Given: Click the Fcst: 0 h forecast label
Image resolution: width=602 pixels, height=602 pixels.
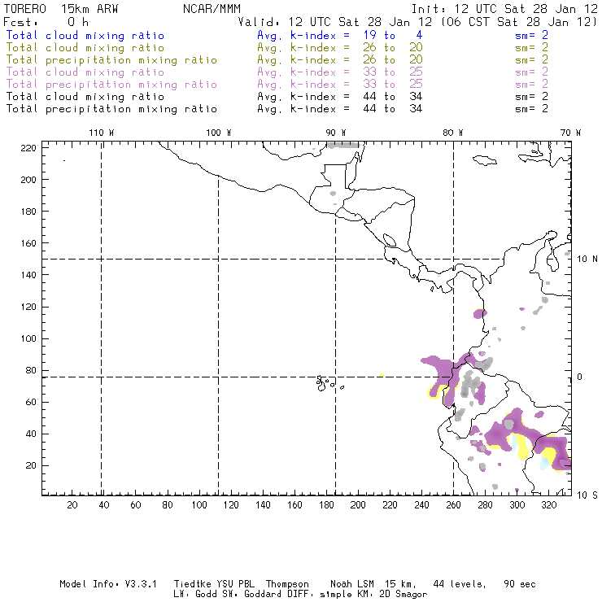Looking at the screenshot, I should (x=46, y=22).
